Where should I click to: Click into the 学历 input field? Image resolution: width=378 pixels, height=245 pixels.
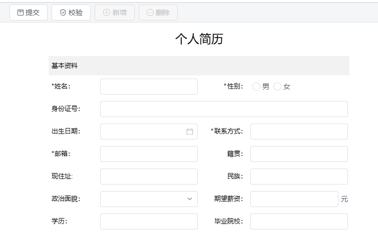[x=149, y=221]
